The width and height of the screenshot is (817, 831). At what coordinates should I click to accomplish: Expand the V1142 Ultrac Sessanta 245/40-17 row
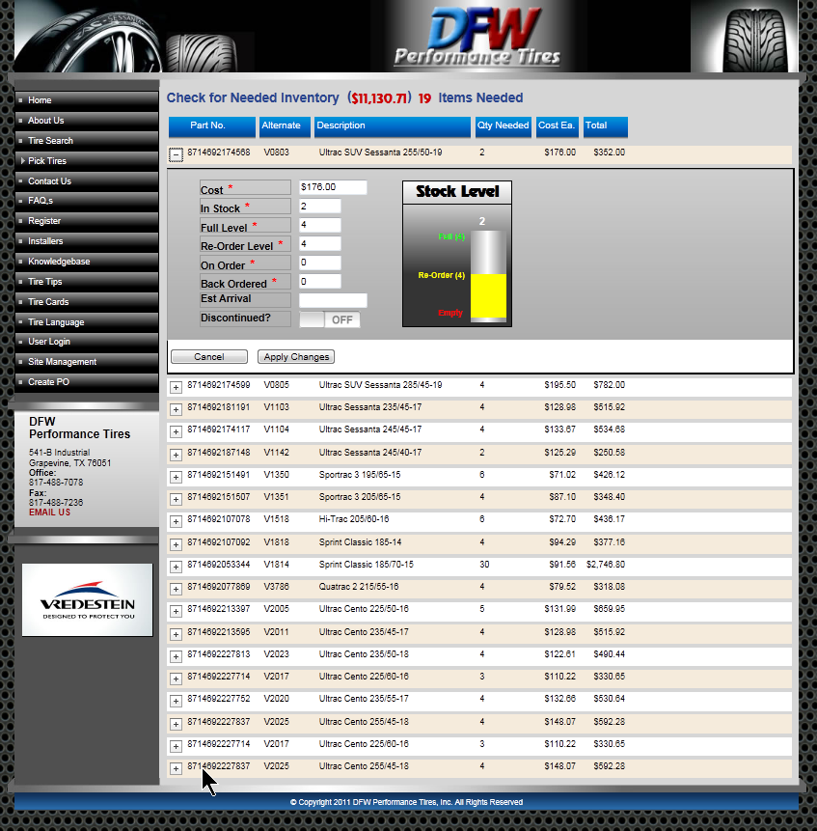tap(176, 455)
